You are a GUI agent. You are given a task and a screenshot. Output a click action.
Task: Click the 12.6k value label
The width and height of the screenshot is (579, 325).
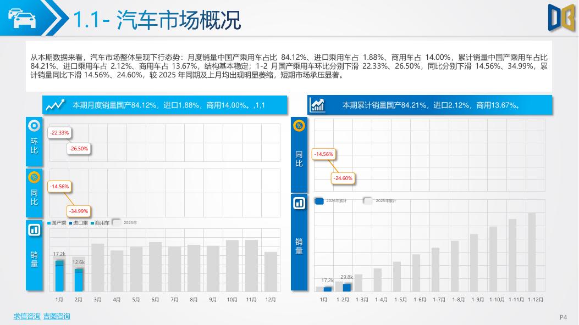point(78,262)
